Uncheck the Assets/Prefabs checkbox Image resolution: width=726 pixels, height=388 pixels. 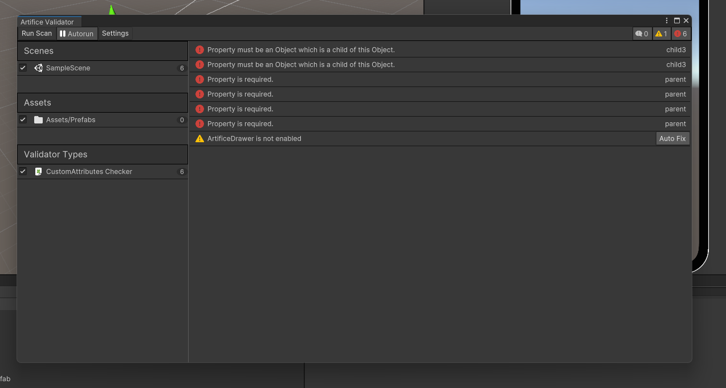[23, 119]
